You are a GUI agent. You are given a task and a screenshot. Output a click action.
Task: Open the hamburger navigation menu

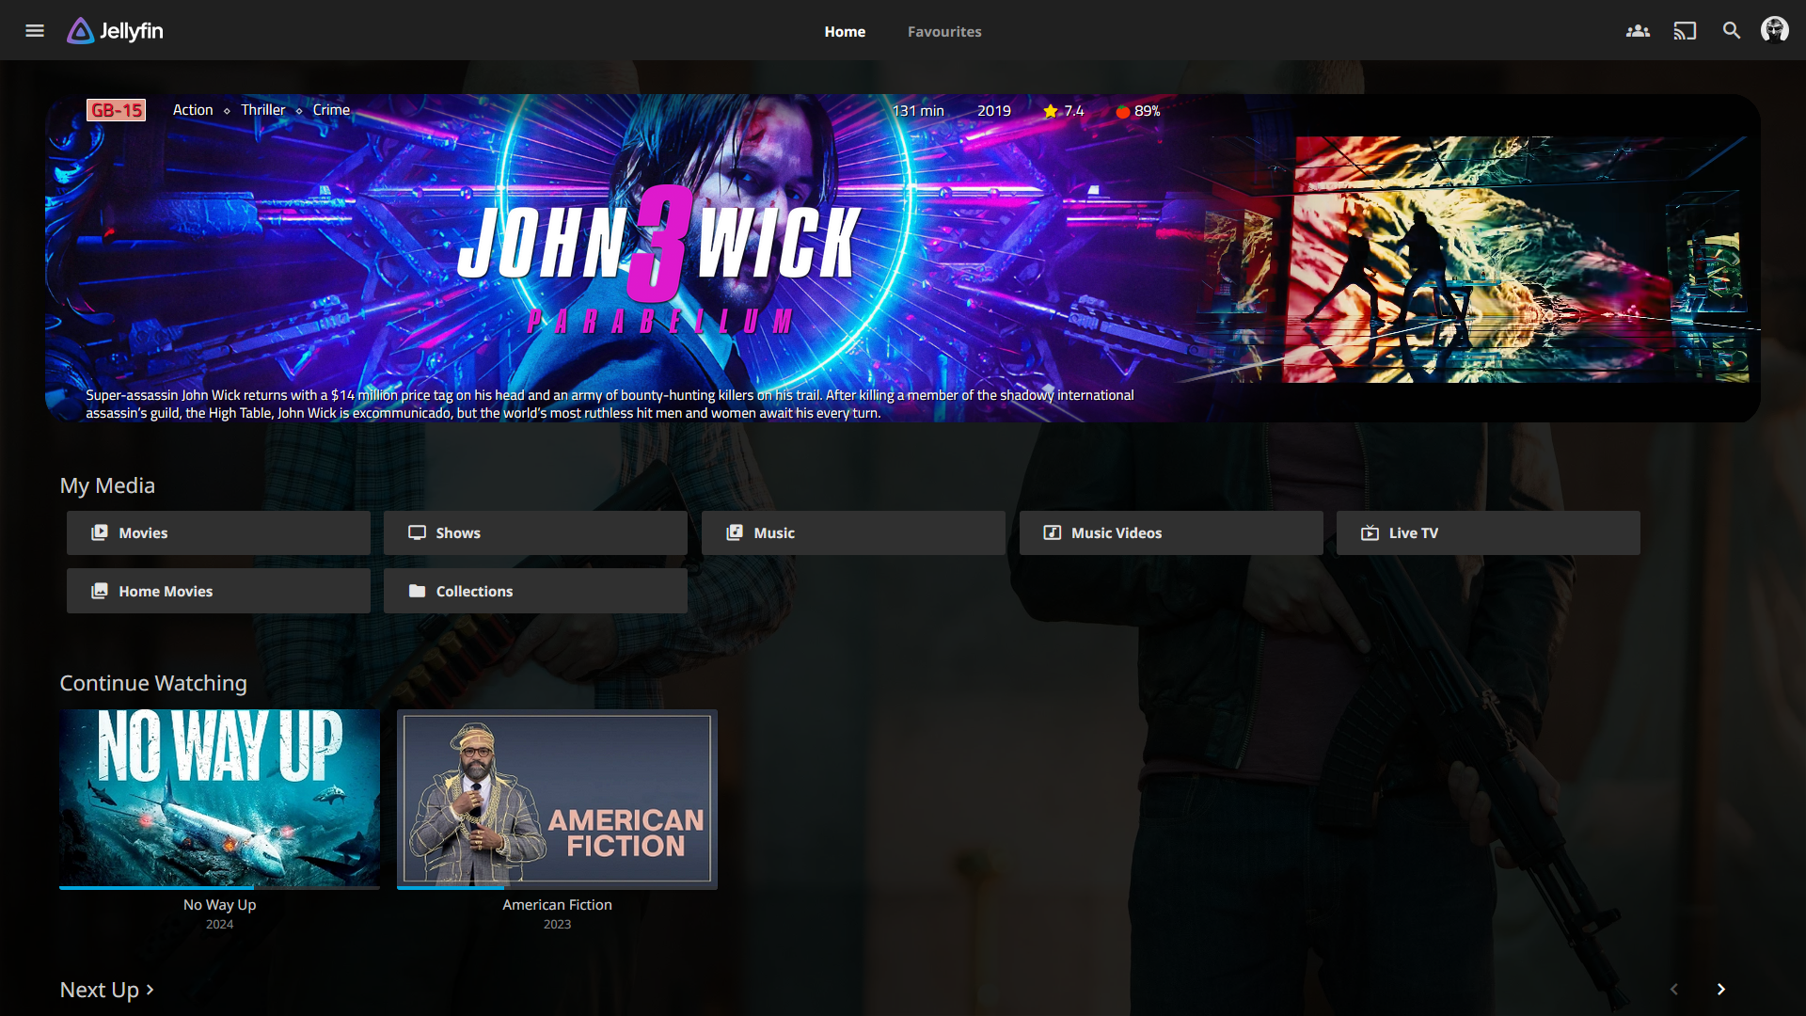click(35, 31)
